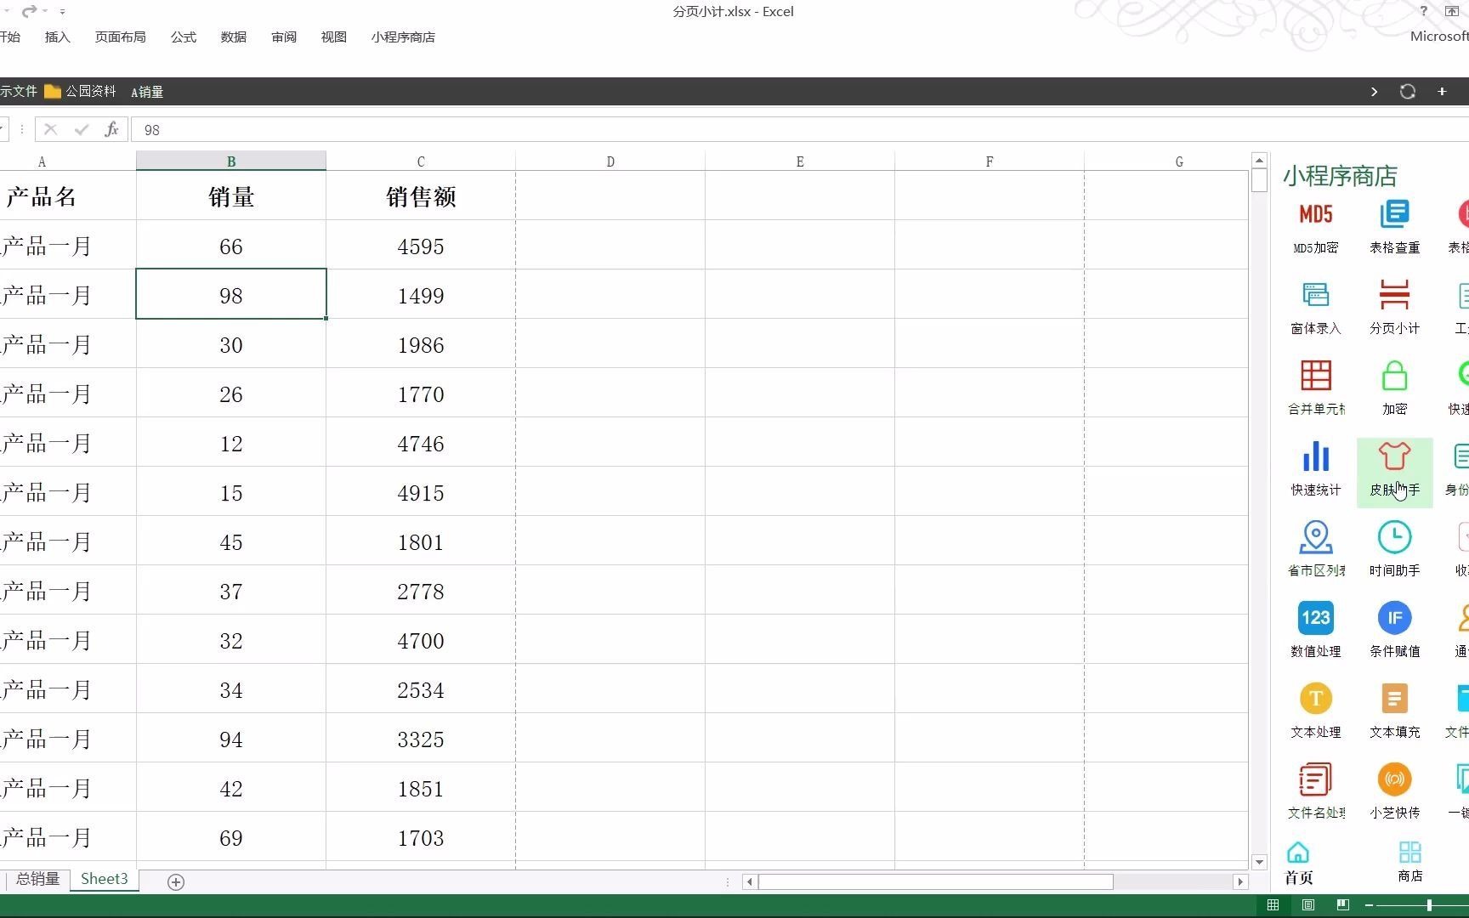
Task: Open the MD5加密 mini-program
Action: [1315, 227]
